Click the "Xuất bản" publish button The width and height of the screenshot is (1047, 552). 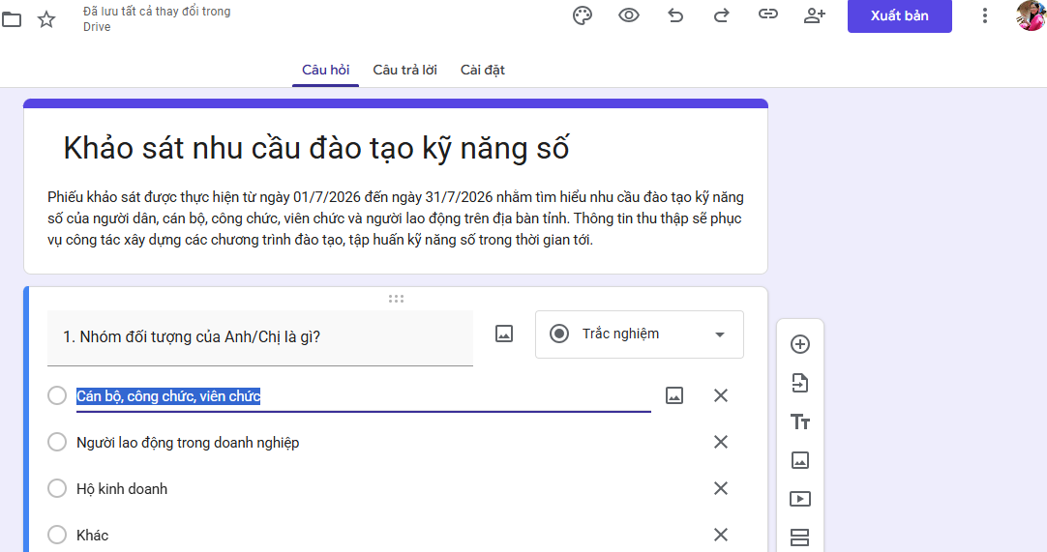click(899, 16)
